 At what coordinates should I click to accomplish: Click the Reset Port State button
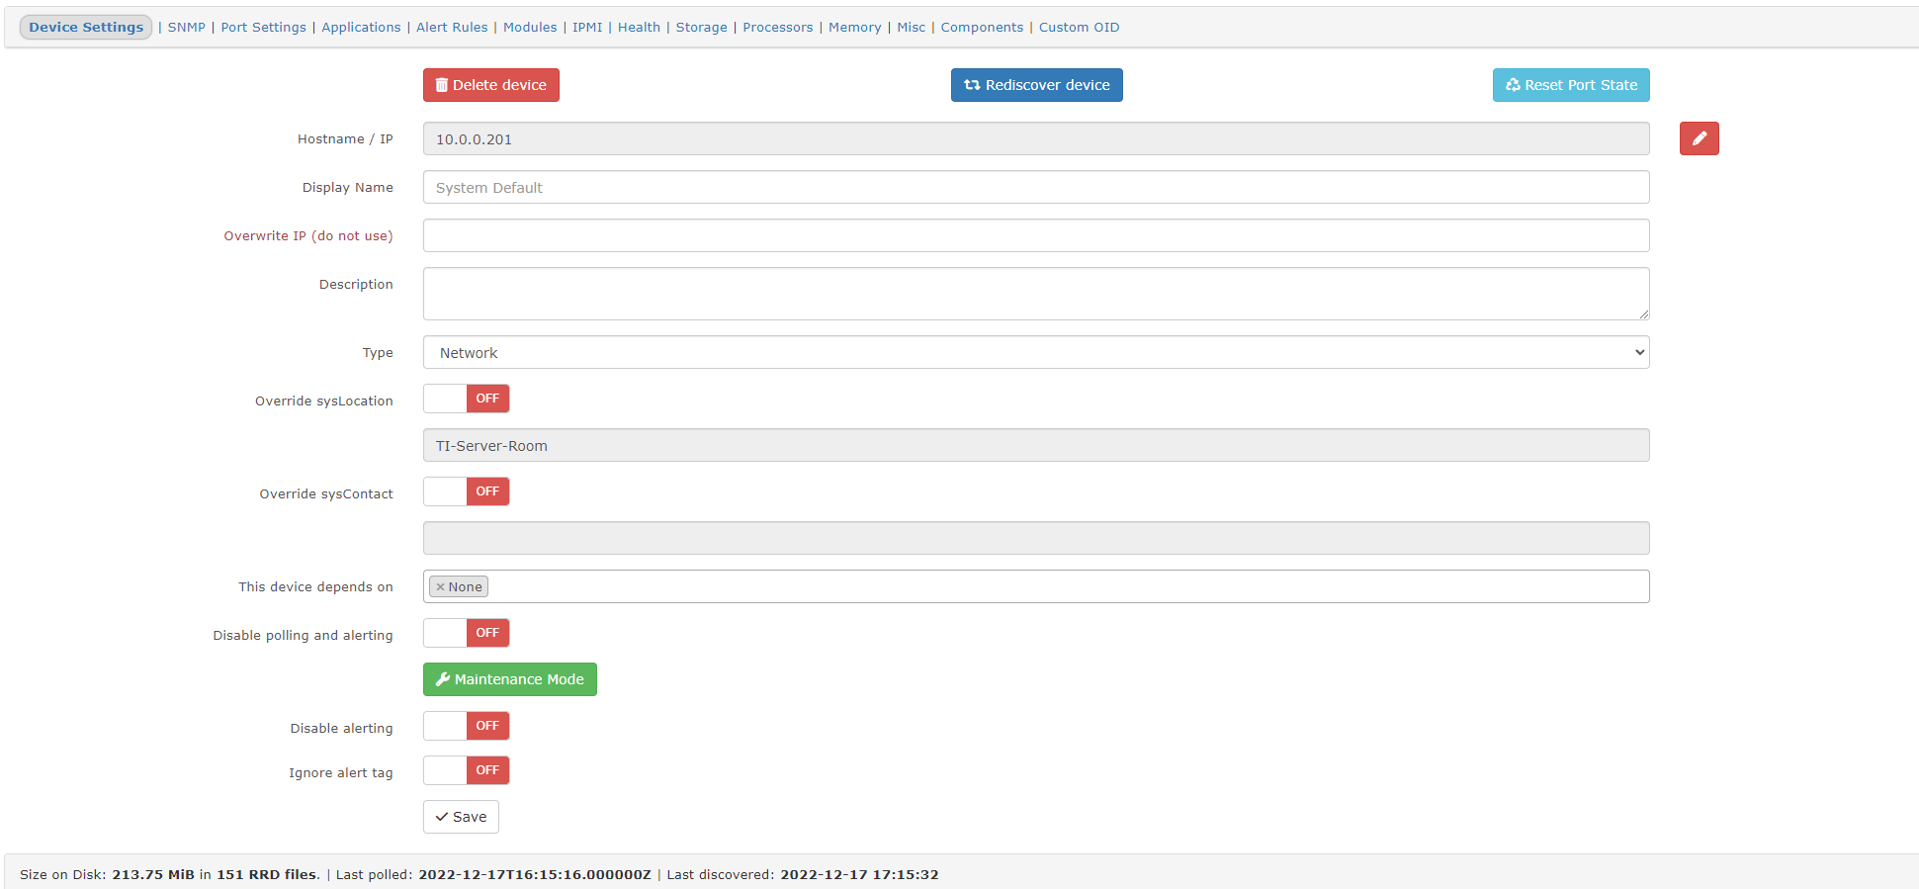[1571, 85]
